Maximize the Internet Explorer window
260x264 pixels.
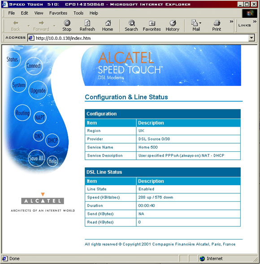tap(247, 4)
